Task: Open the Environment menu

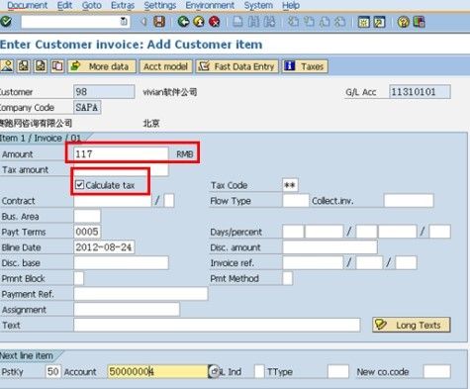Action: [210, 5]
